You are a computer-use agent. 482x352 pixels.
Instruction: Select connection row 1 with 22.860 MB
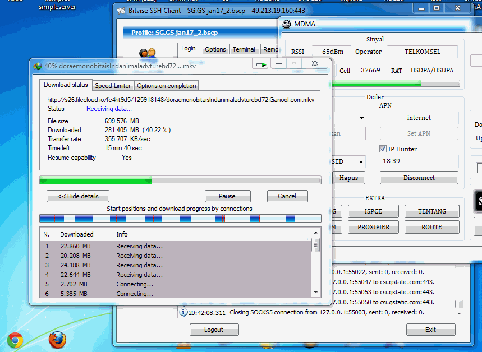coord(176,246)
